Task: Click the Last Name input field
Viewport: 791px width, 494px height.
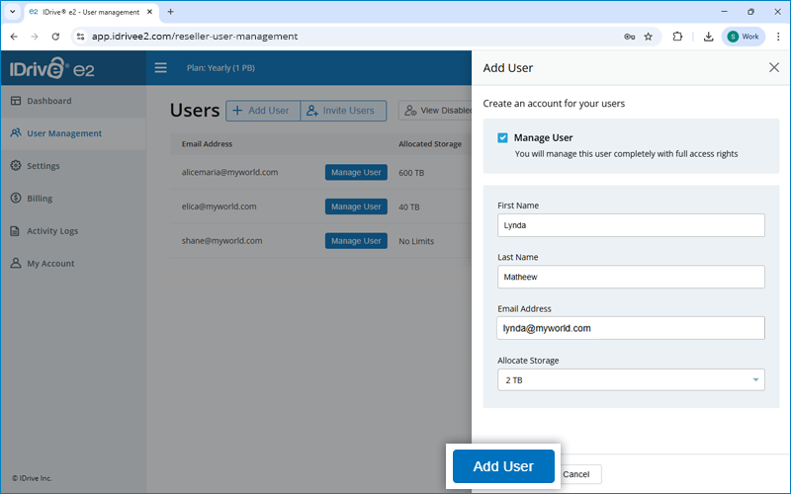Action: [631, 277]
